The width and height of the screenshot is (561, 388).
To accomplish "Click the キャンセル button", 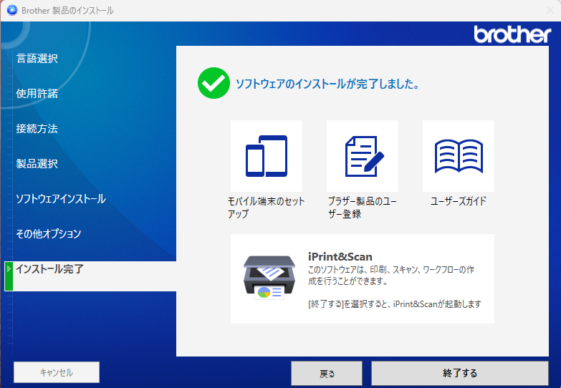I will pyautogui.click(x=57, y=373).
